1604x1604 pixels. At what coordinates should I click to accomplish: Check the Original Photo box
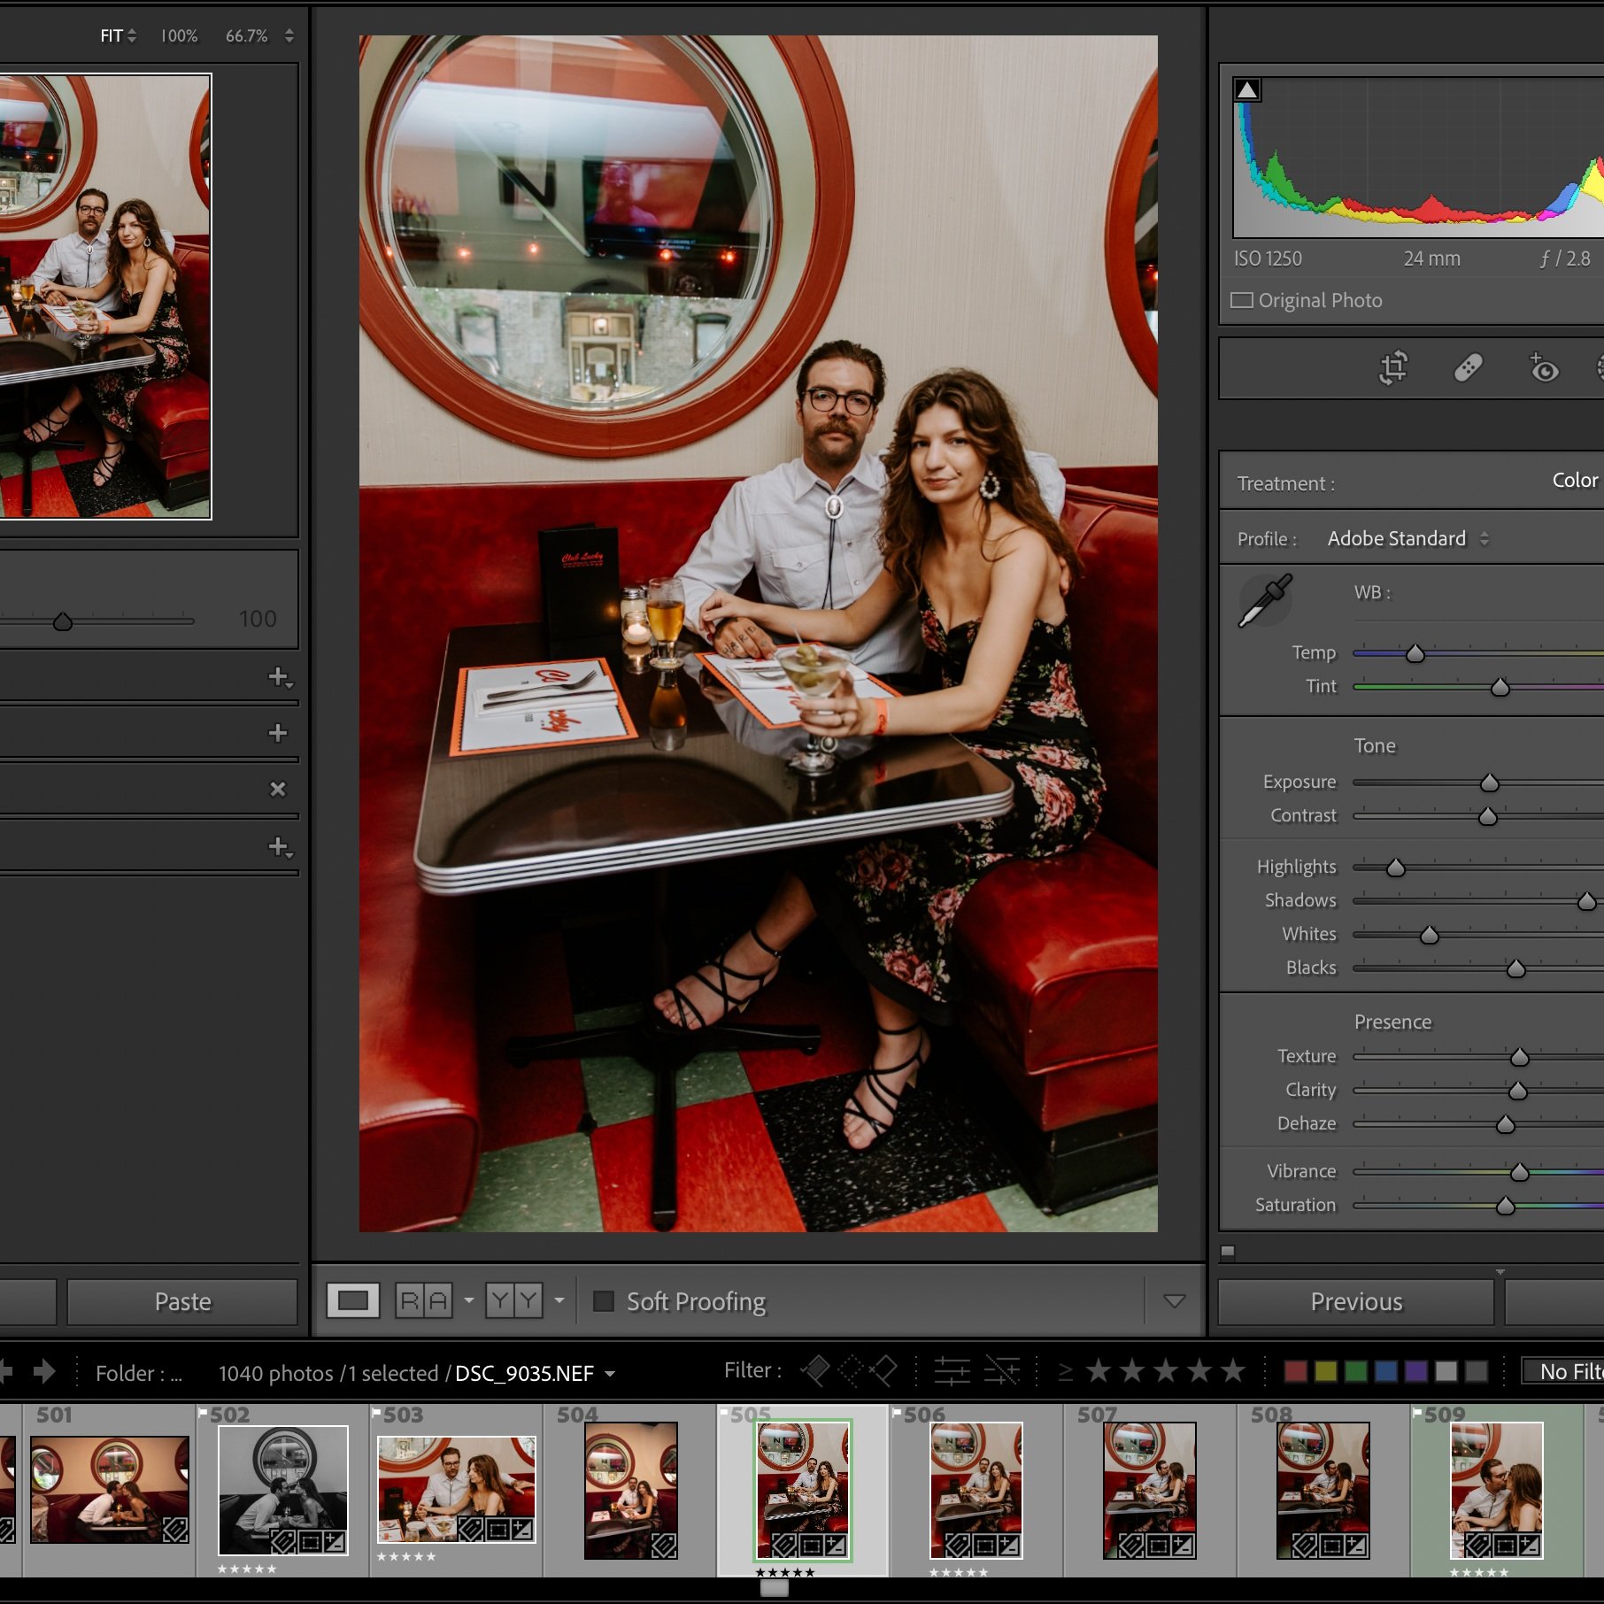pyautogui.click(x=1241, y=300)
